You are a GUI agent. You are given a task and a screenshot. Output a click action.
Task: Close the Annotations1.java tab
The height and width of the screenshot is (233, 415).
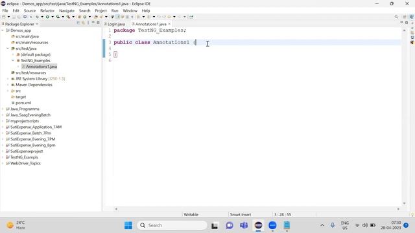[169, 24]
